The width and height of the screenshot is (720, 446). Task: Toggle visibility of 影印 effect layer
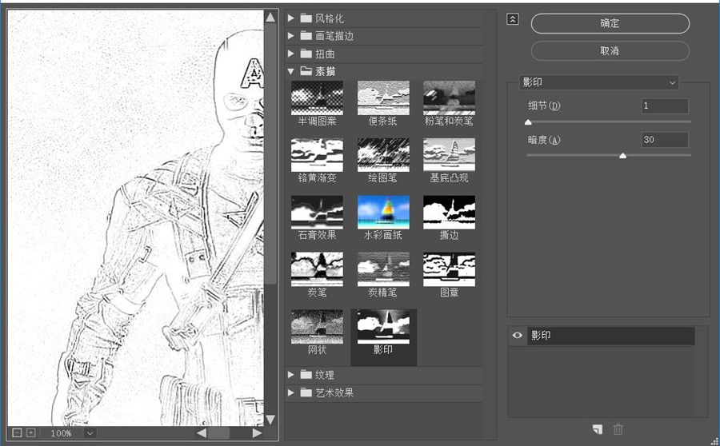tap(517, 336)
